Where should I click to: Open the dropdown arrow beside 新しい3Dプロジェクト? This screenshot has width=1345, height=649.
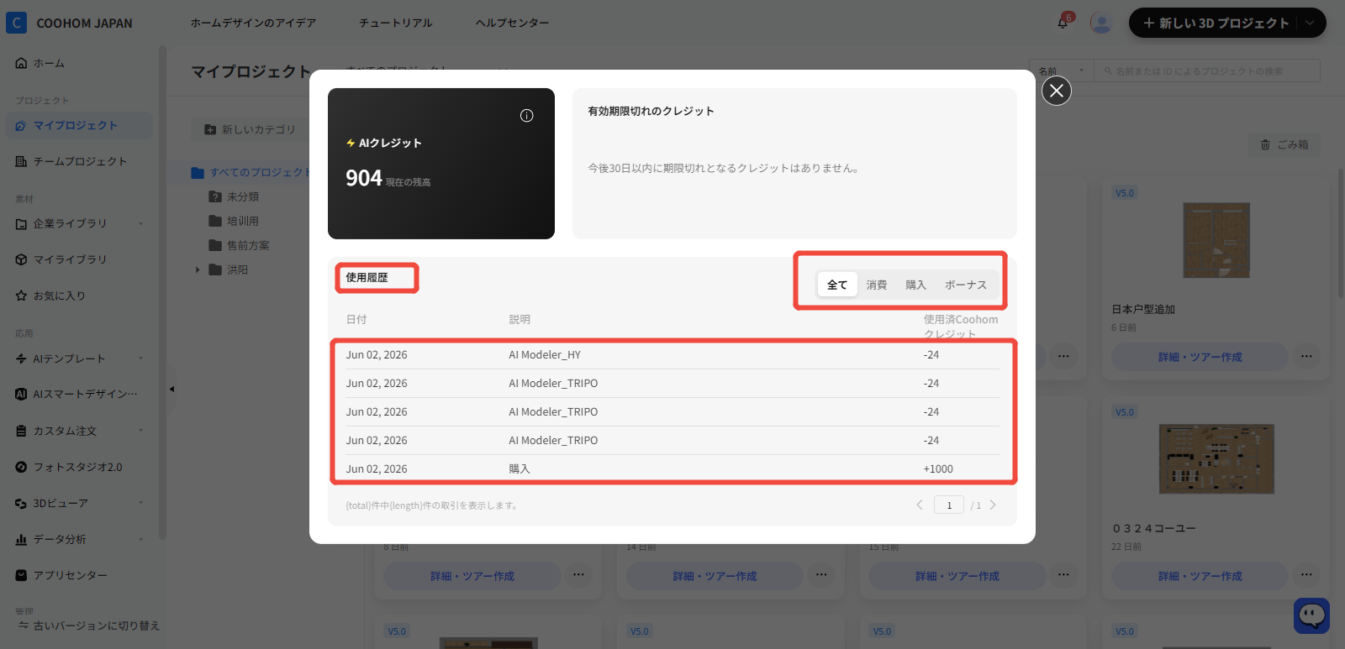1311,23
